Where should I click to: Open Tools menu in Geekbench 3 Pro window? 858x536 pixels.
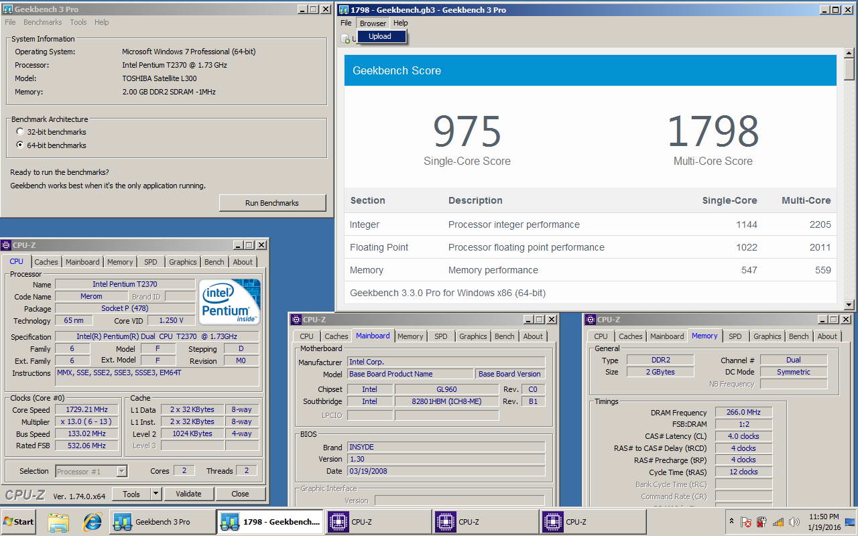click(78, 22)
